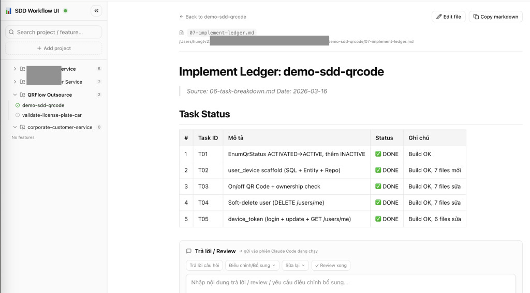Select the validate-license-plate-car feature
Screen dimensions: 530x293
[x=52, y=115]
